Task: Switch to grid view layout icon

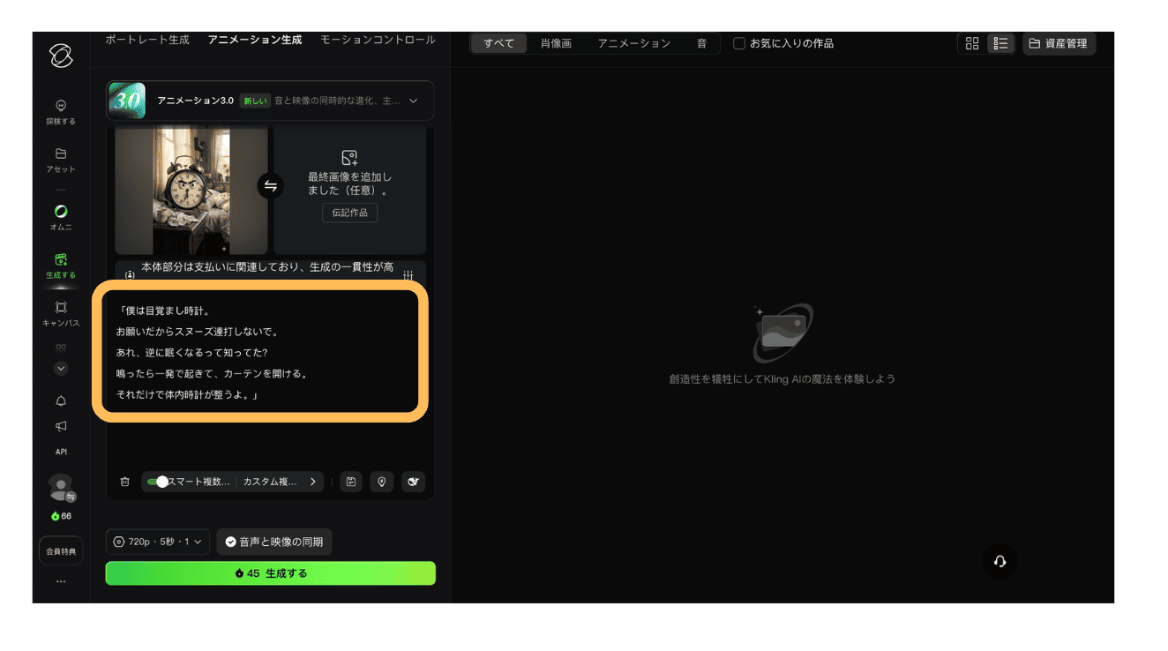Action: [972, 43]
